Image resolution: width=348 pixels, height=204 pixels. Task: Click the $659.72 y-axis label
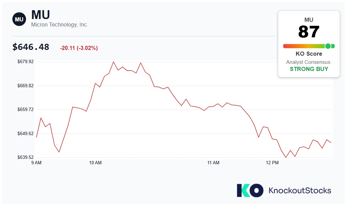[26, 110]
